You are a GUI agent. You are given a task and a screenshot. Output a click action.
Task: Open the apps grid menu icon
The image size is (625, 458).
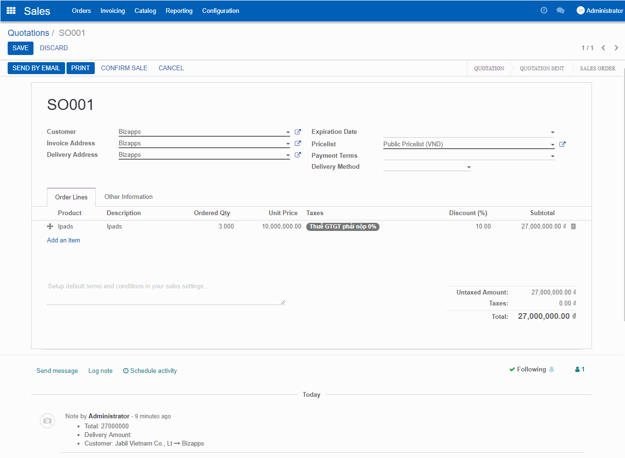[11, 11]
